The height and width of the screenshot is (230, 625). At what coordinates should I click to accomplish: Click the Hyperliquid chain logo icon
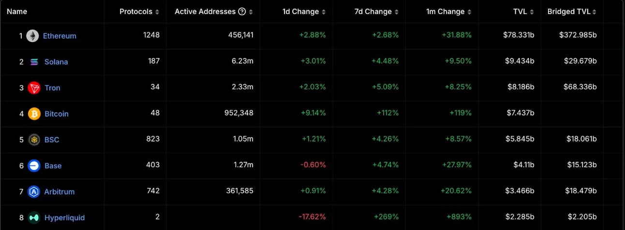point(34,218)
